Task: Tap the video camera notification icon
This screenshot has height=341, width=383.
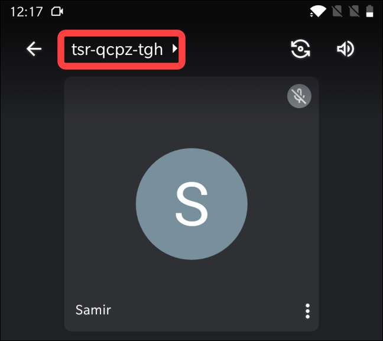Action: pos(57,11)
